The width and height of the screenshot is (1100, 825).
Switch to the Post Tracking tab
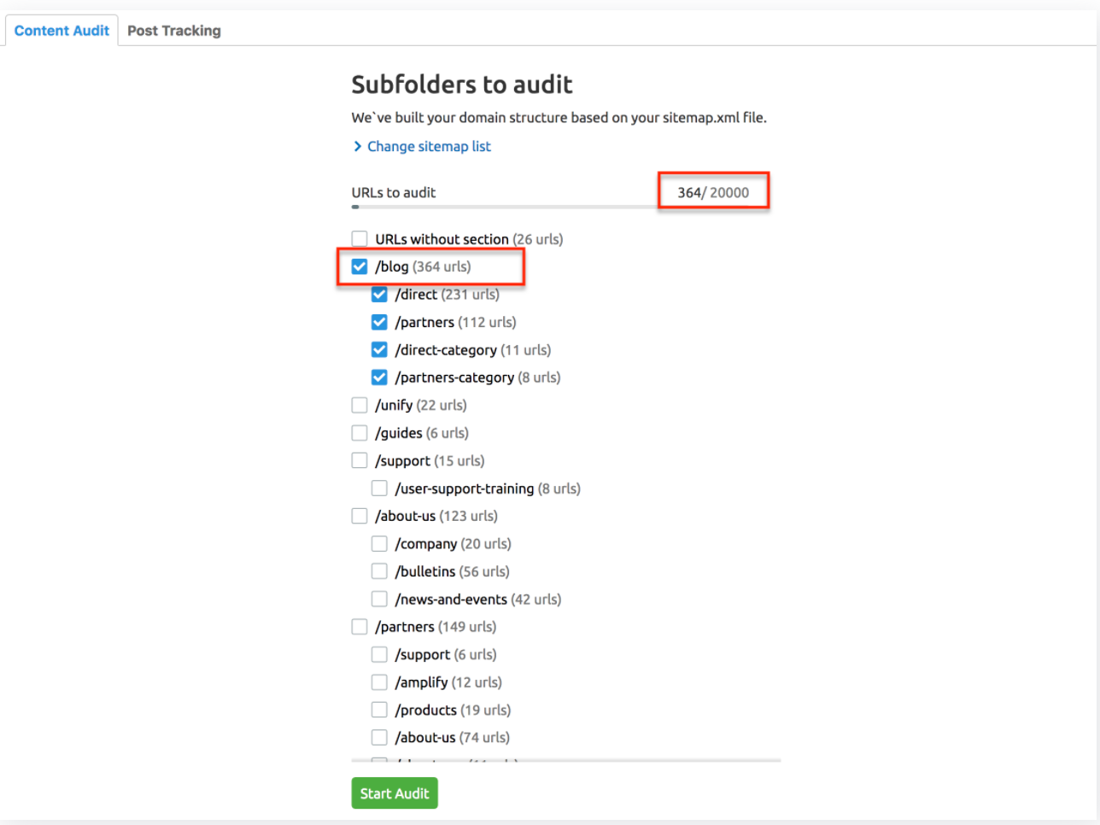pos(173,30)
